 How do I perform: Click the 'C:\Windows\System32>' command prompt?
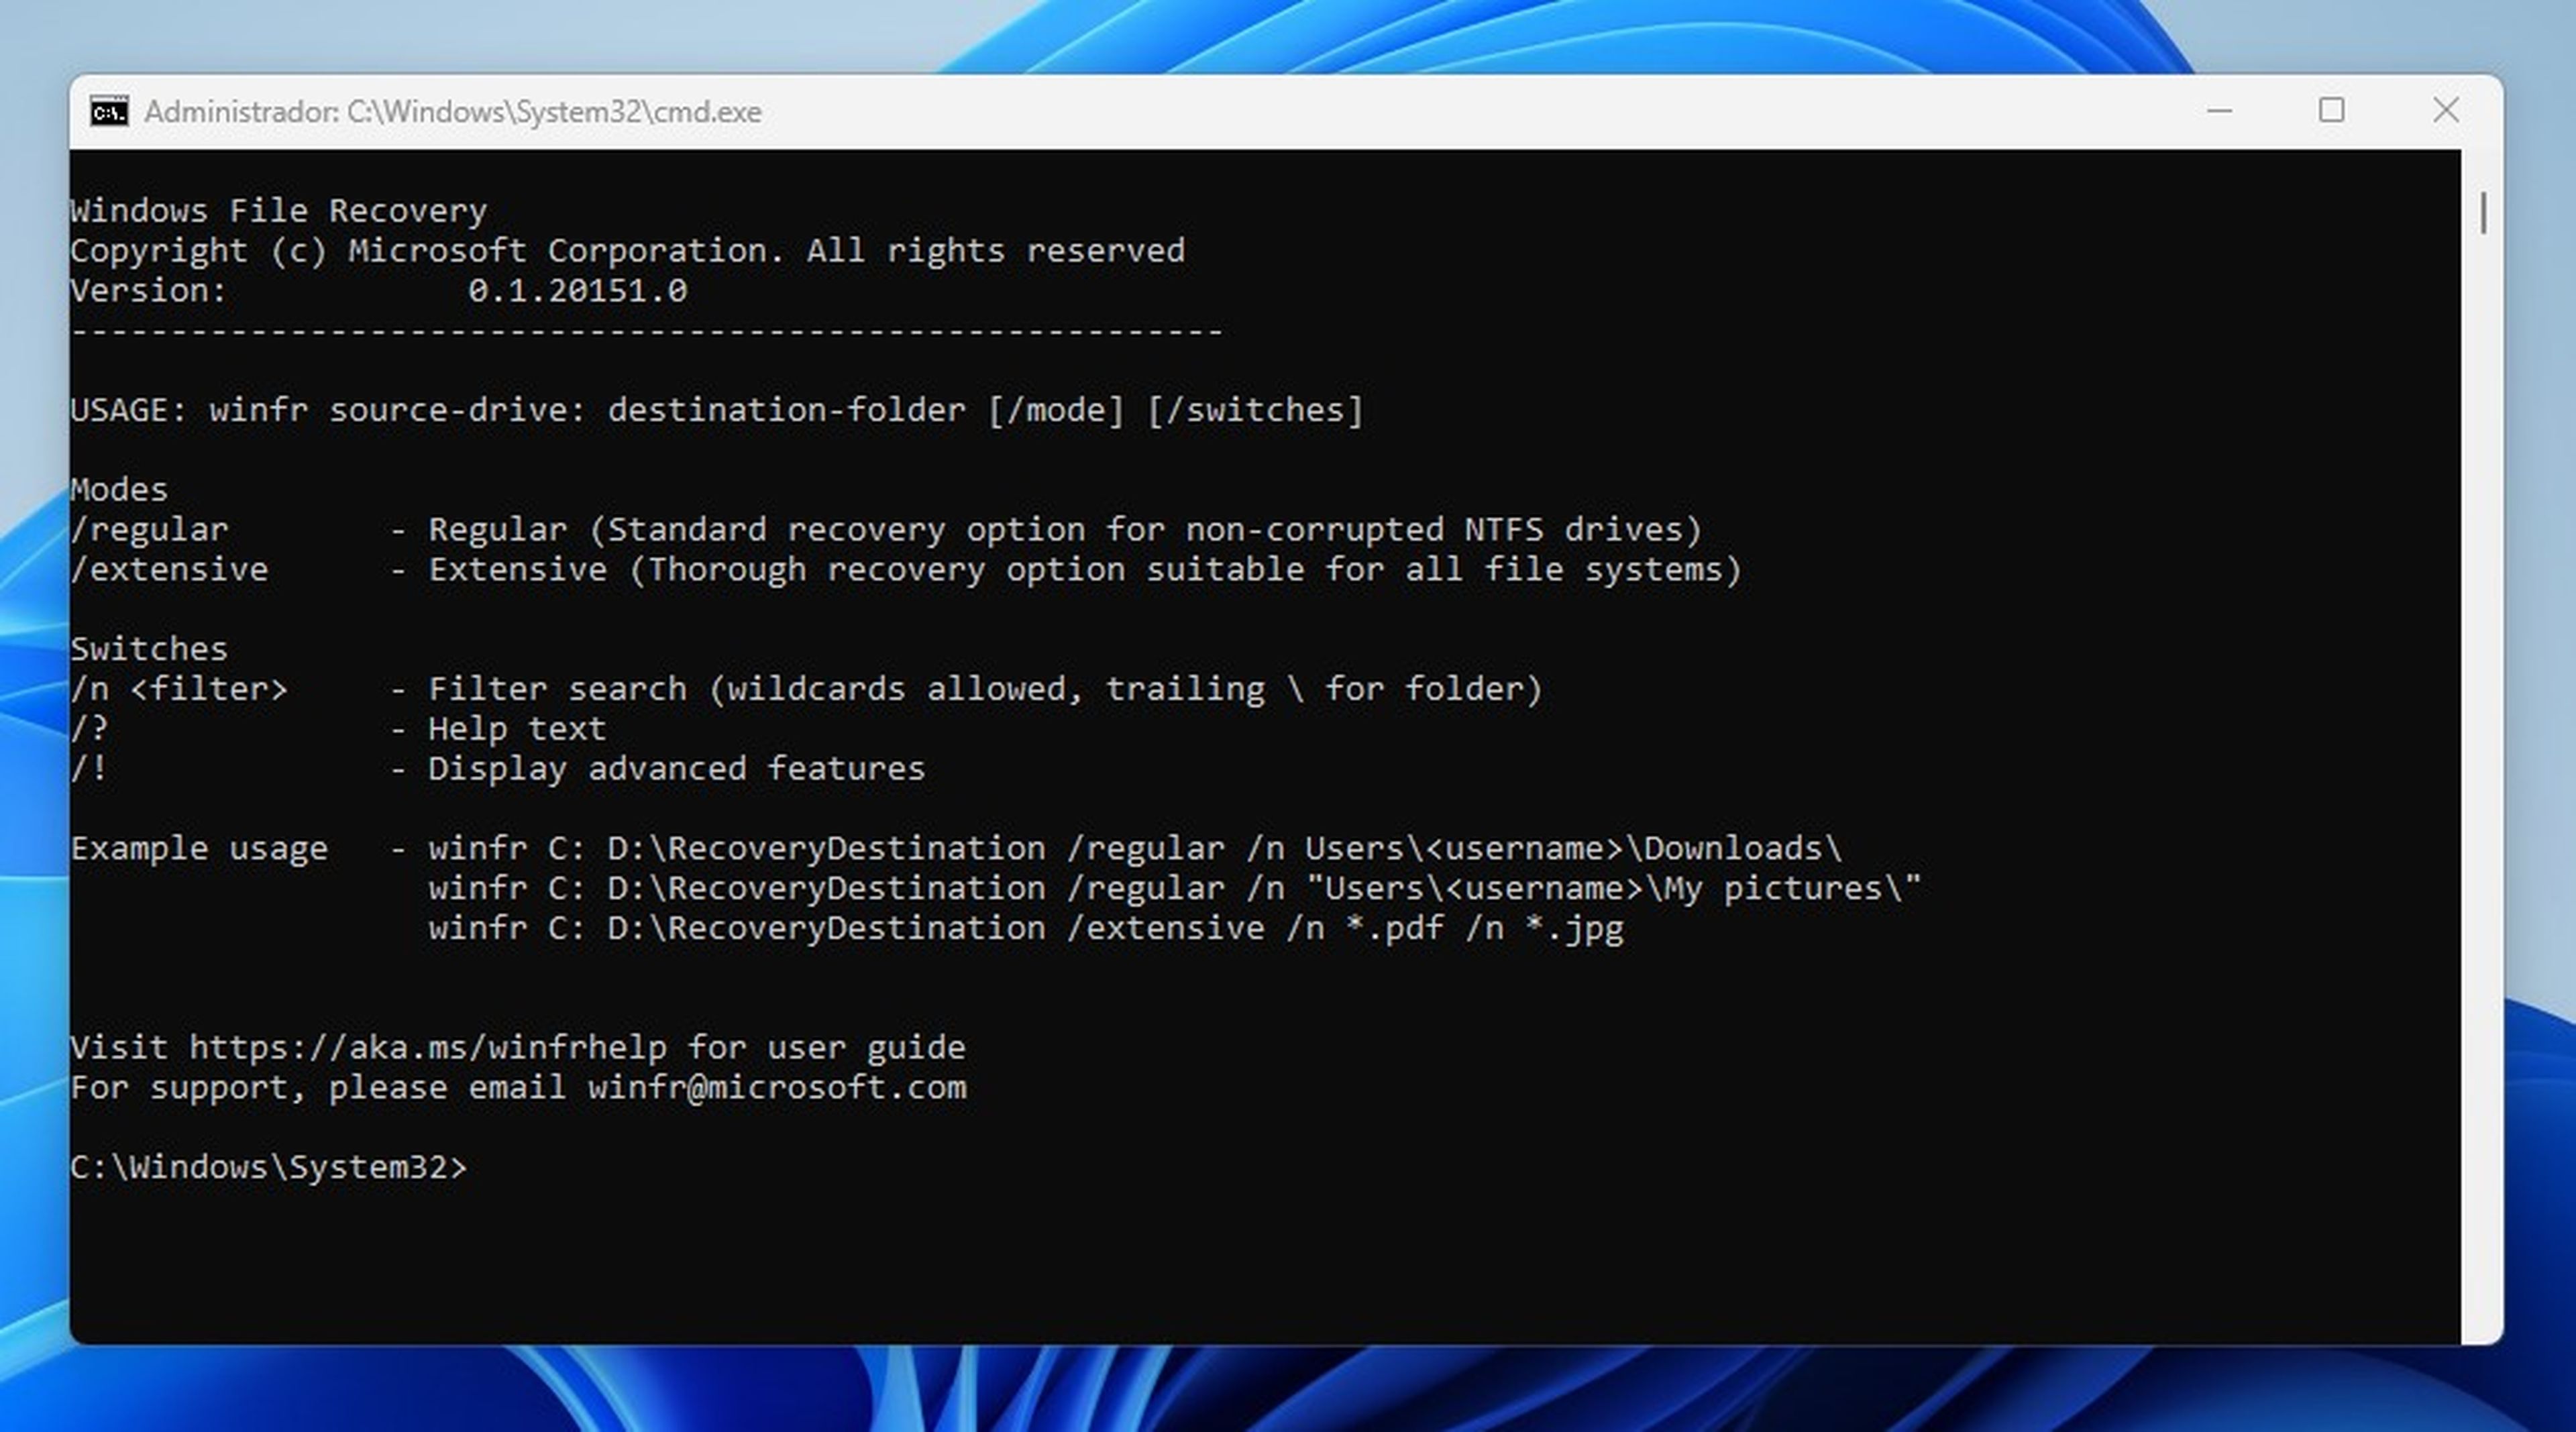click(x=268, y=1168)
